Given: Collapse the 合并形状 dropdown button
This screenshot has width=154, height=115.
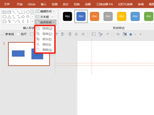Looking at the screenshot, I should click(x=45, y=22).
